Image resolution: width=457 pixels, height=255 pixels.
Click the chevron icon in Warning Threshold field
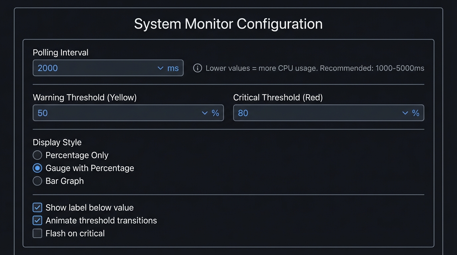pos(205,113)
